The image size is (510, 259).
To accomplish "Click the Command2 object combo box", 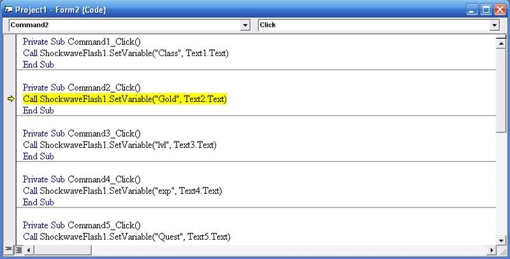I will [129, 25].
